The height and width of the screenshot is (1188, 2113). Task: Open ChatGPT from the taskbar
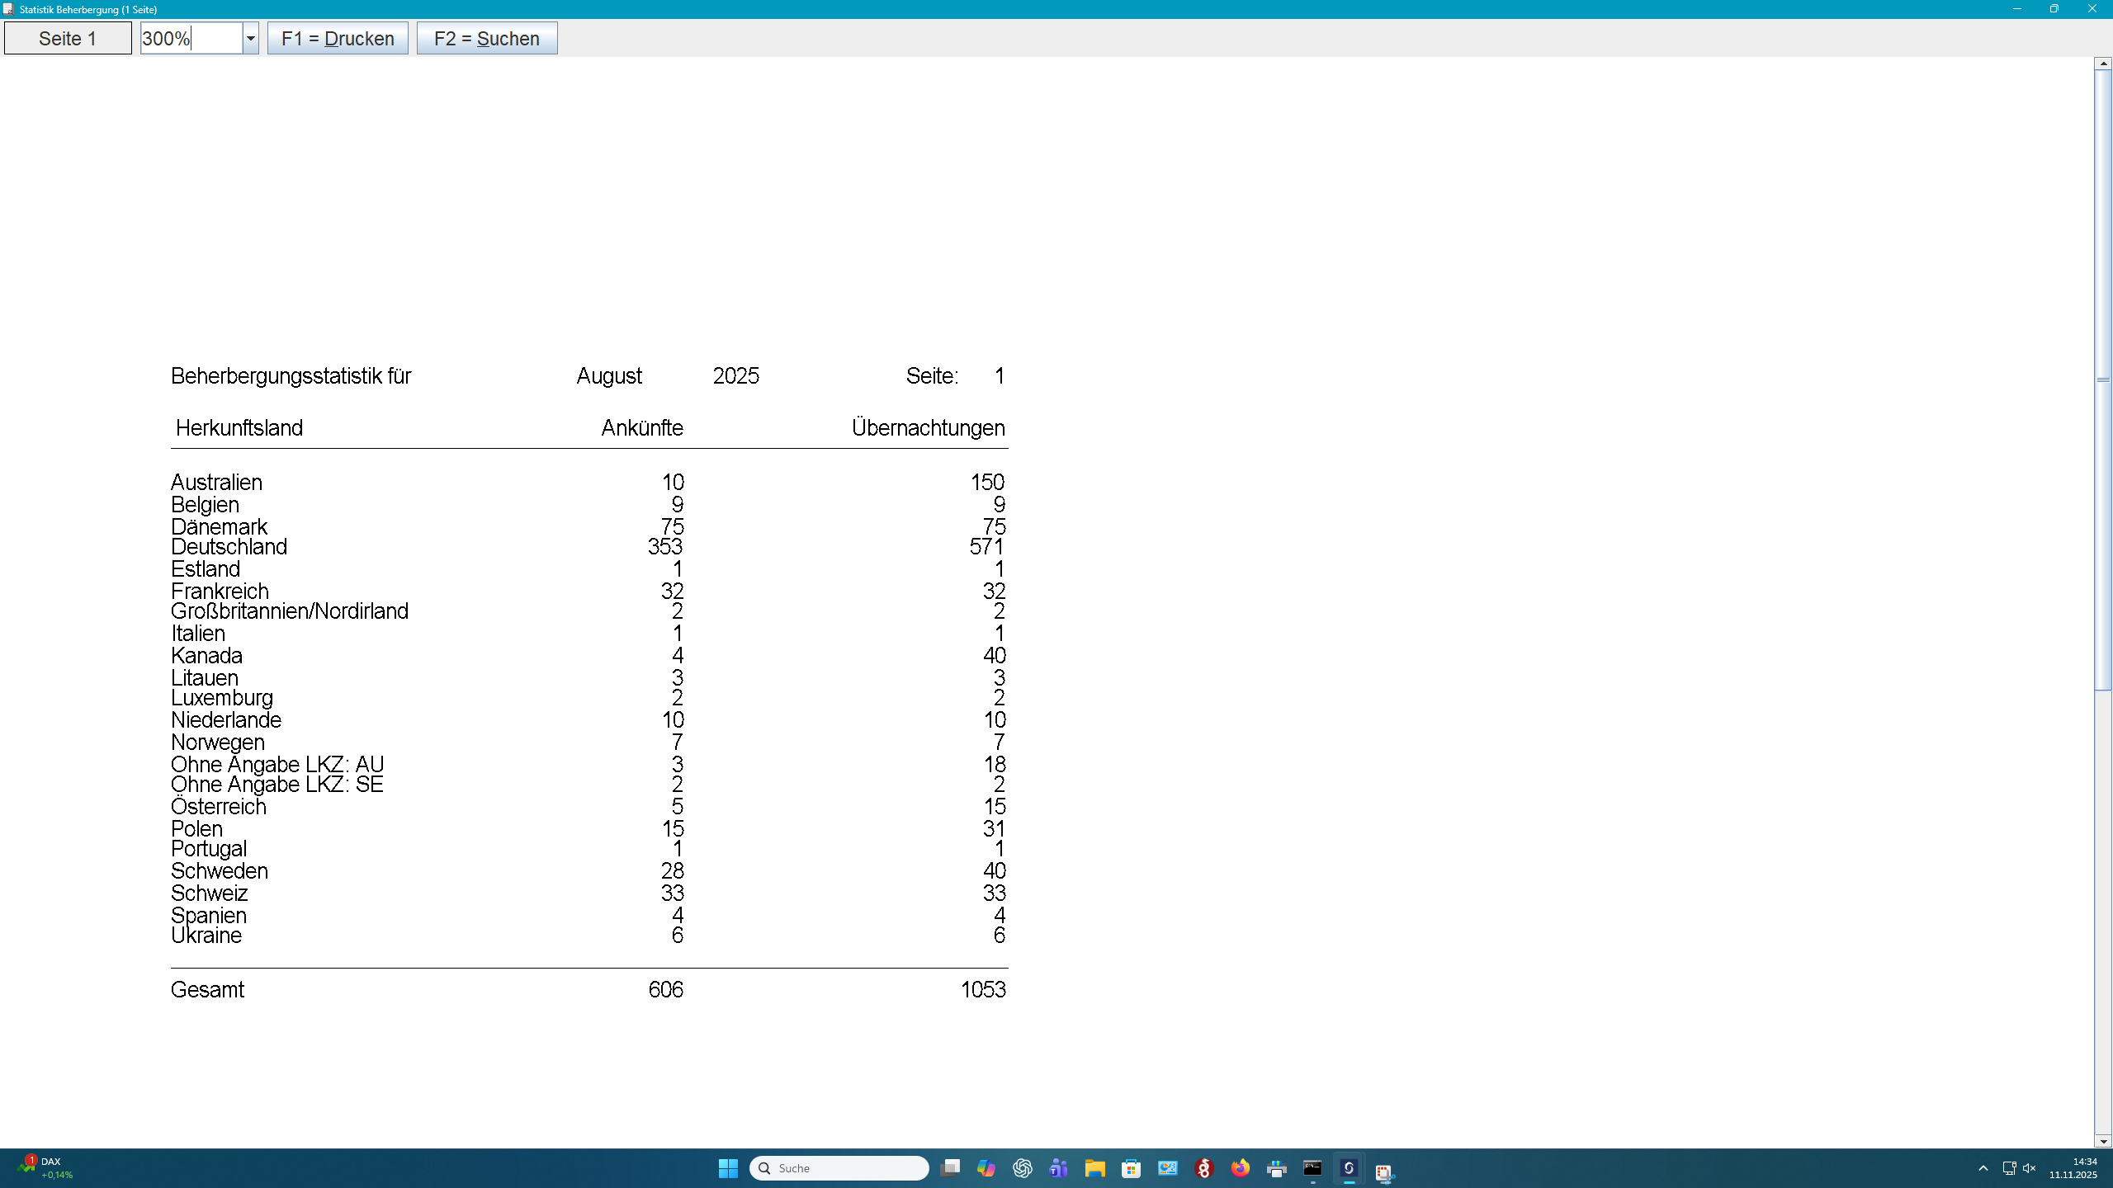pyautogui.click(x=1021, y=1169)
